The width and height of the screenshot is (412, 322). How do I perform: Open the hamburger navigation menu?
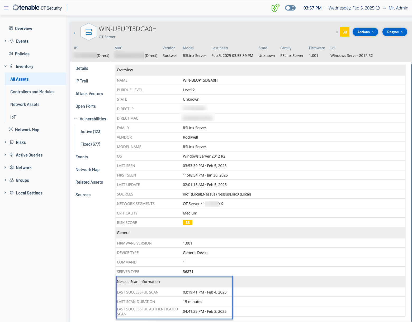point(6,8)
